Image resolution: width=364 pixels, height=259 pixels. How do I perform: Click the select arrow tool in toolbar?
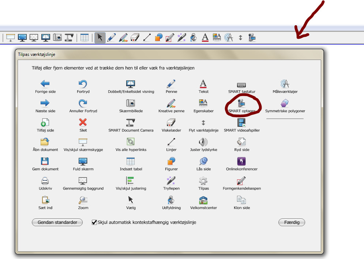(100, 38)
